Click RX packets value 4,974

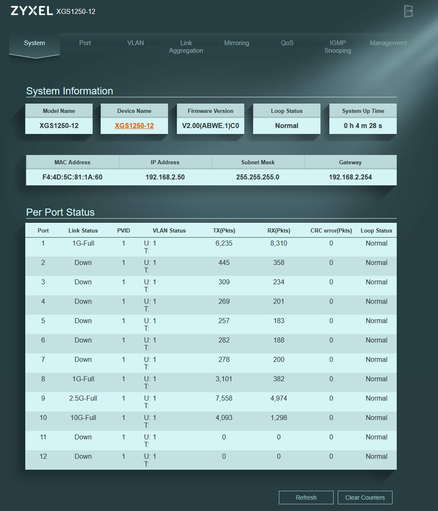point(279,398)
